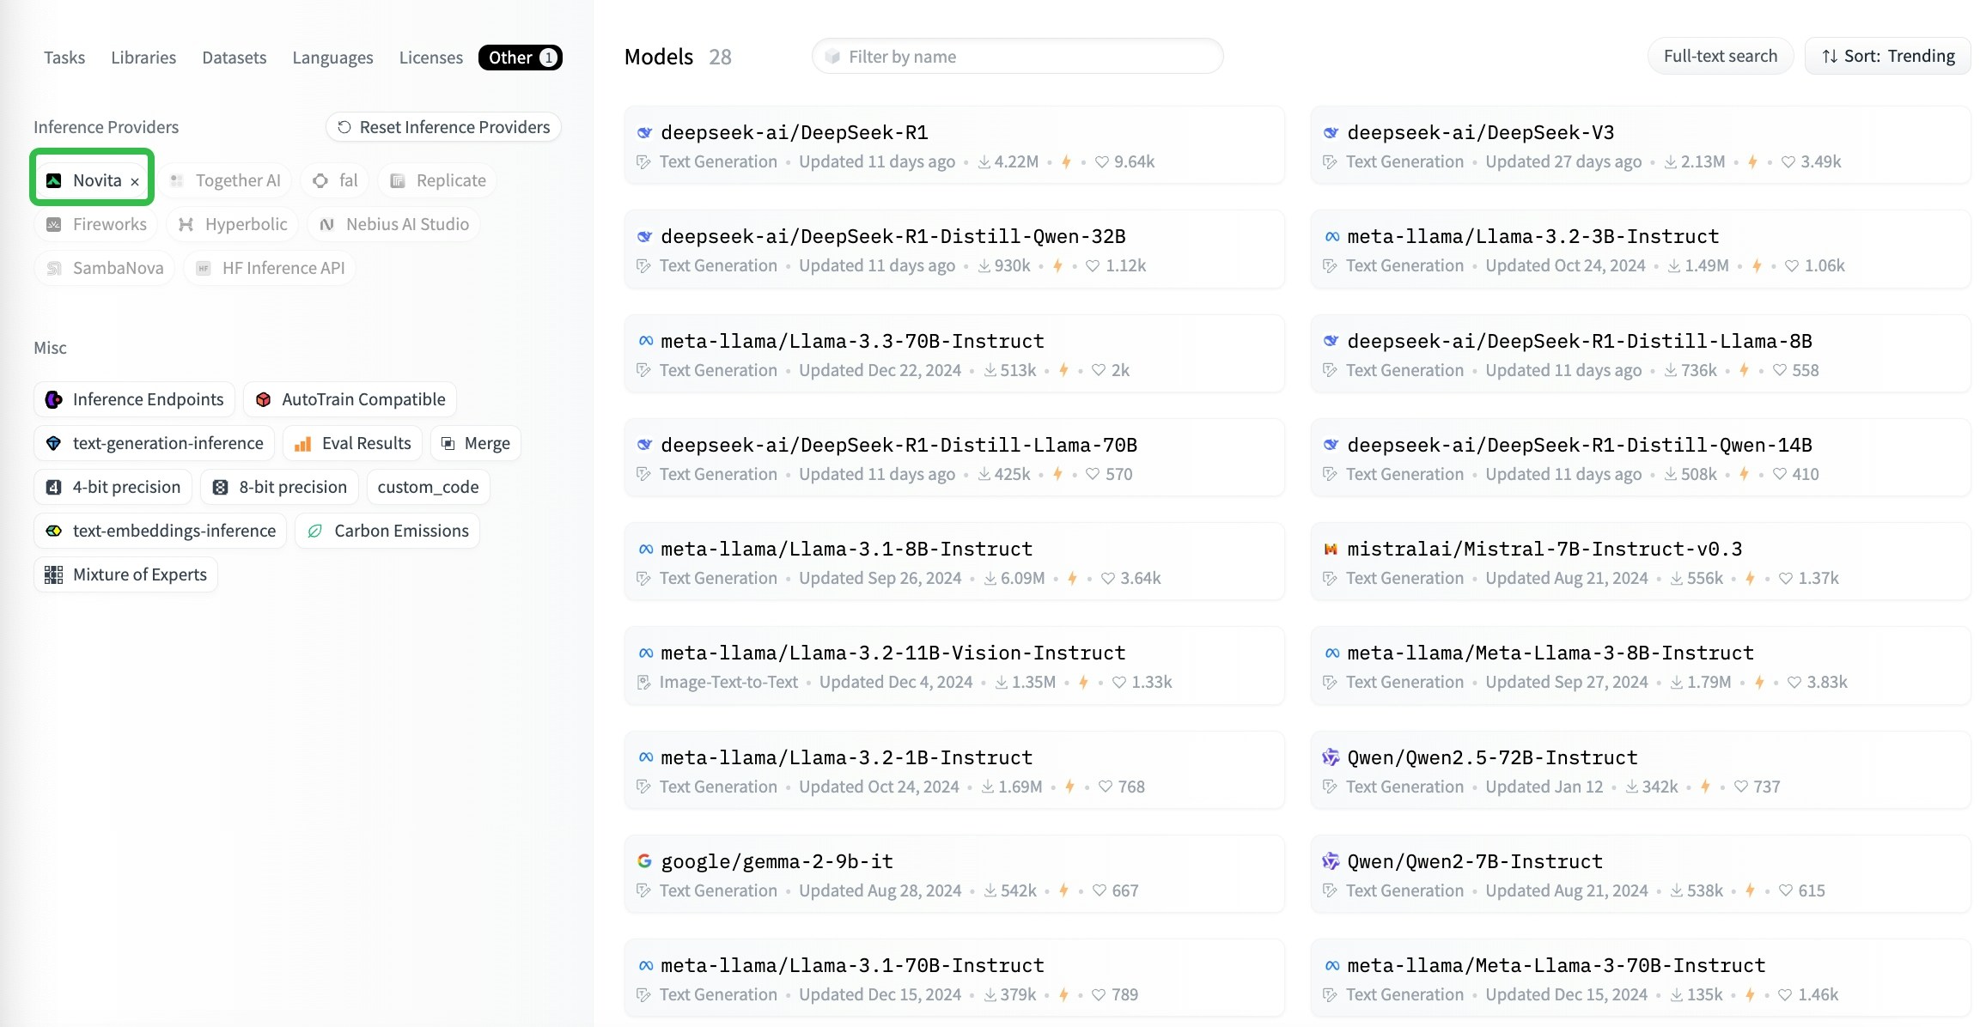Select the Mixture of Experts filter icon
Viewport: 1986px width, 1027px height.
54,574
